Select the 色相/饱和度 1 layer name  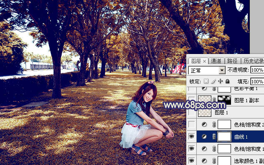pyautogui.click(x=249, y=149)
